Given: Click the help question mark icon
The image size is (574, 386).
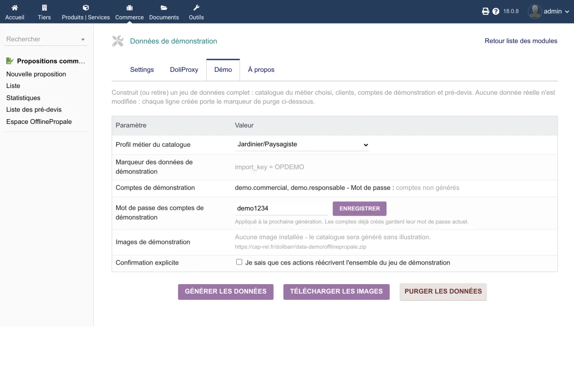Looking at the screenshot, I should coord(496,11).
